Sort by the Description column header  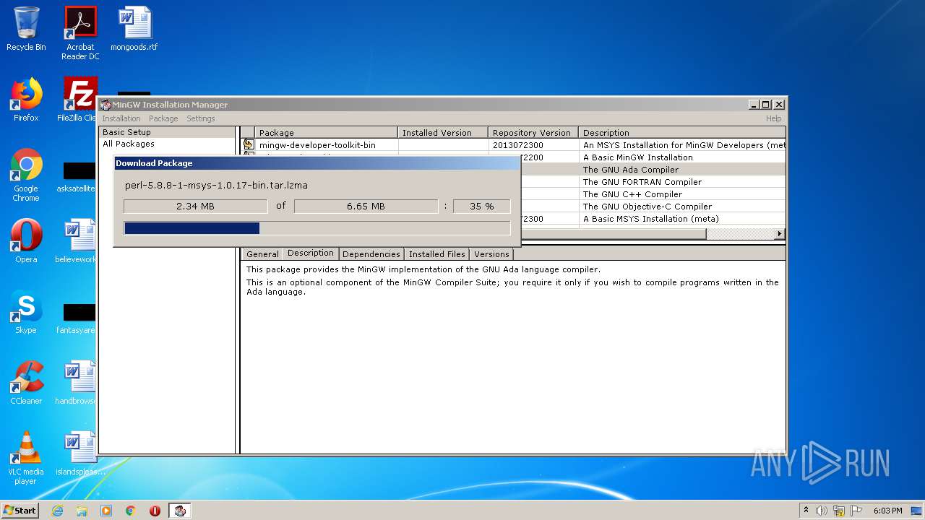tap(682, 133)
